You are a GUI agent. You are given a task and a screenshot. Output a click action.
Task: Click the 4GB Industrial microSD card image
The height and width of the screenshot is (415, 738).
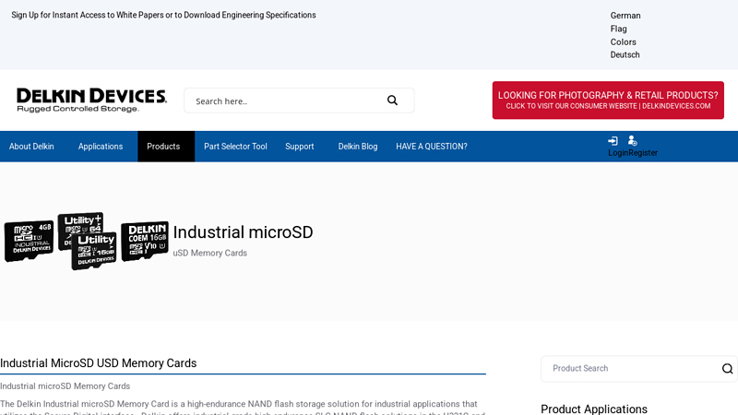coord(29,241)
